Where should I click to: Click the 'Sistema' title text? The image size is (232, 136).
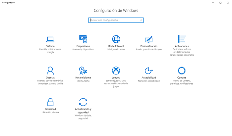pyautogui.click(x=50, y=46)
